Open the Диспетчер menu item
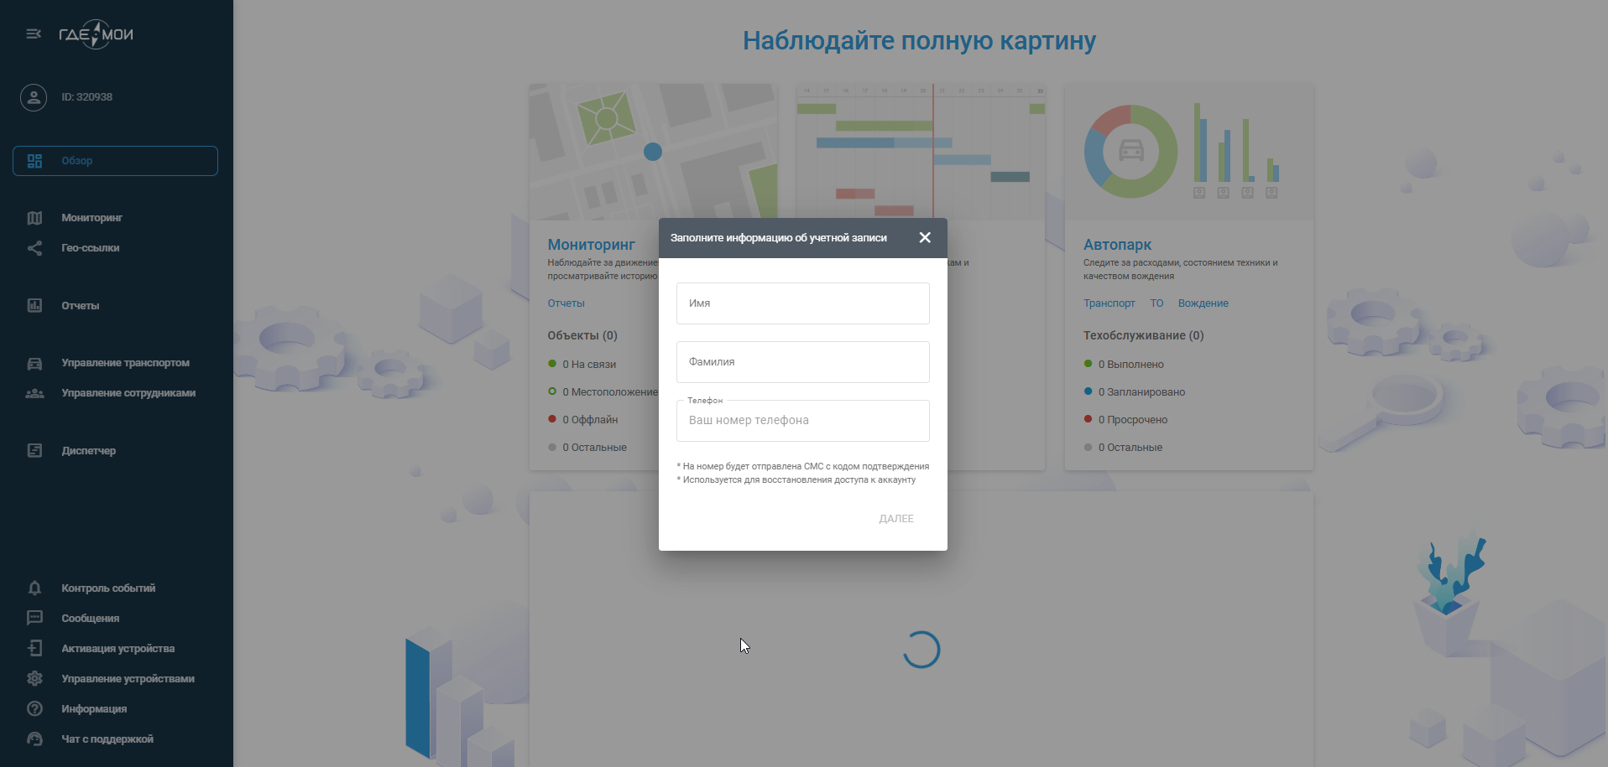The image size is (1608, 767). click(x=88, y=451)
